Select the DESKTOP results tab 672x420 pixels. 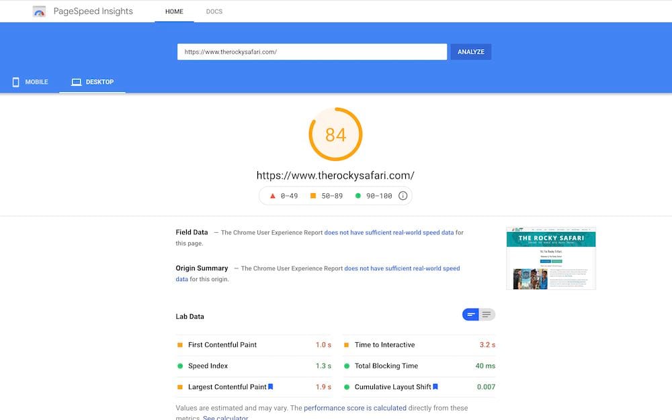(x=92, y=82)
